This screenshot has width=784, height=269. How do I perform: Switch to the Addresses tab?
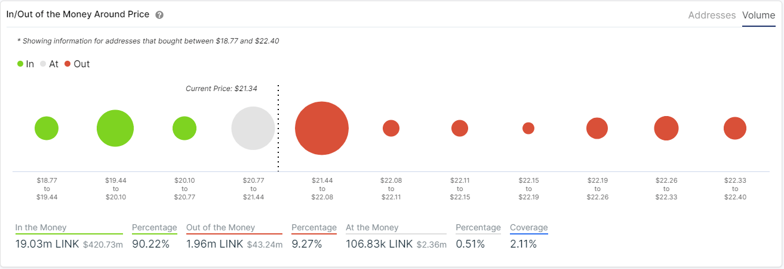(x=712, y=15)
